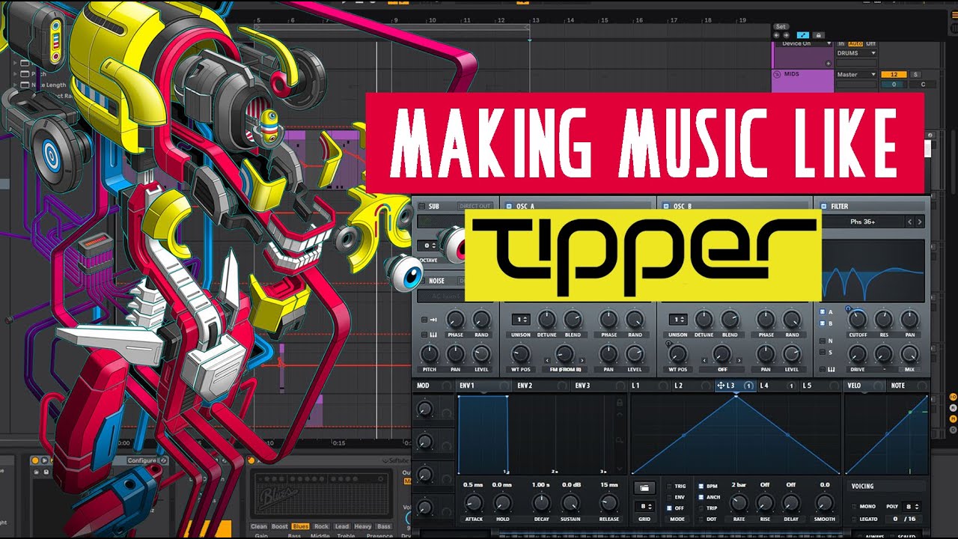The width and height of the screenshot is (958, 539).
Task: Click the ENV1 ATTACK knob
Action: pos(473,503)
